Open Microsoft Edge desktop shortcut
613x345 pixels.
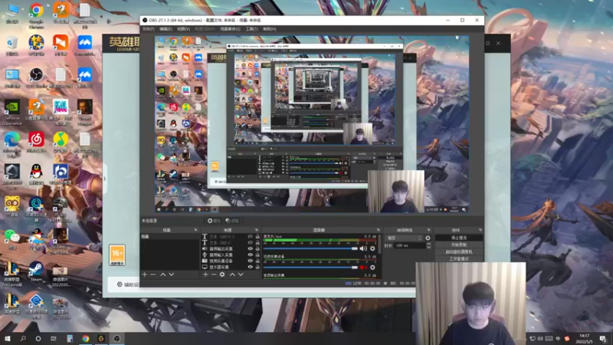[11, 145]
